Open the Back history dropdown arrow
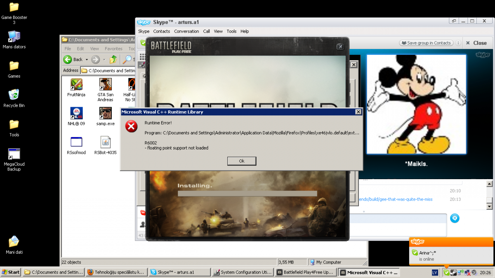The height and width of the screenshot is (278, 495). (87, 60)
